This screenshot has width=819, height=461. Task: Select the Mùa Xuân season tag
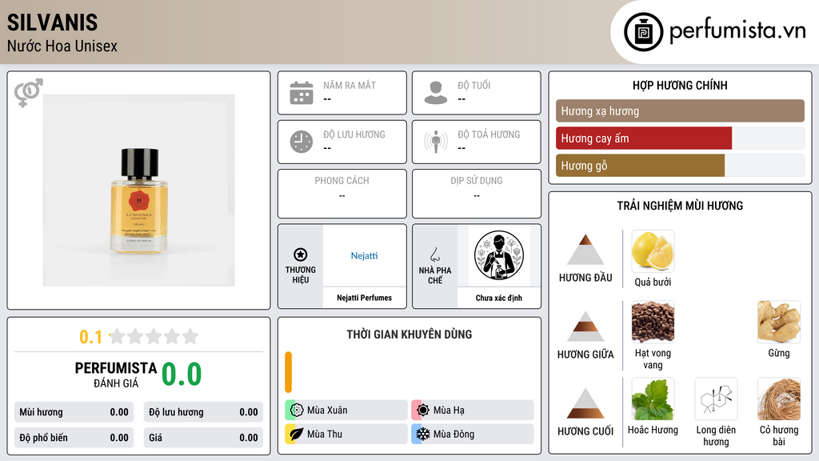tap(346, 410)
